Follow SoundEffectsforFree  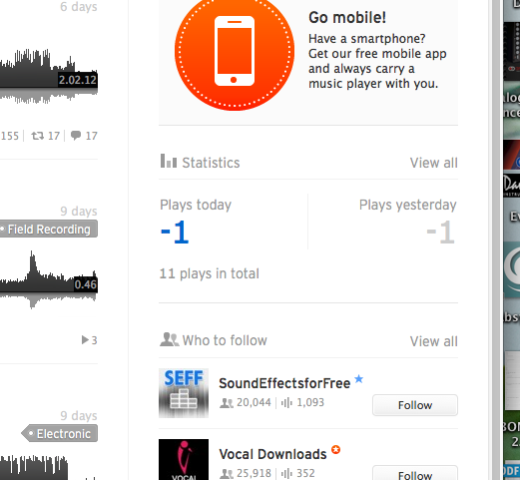point(415,405)
